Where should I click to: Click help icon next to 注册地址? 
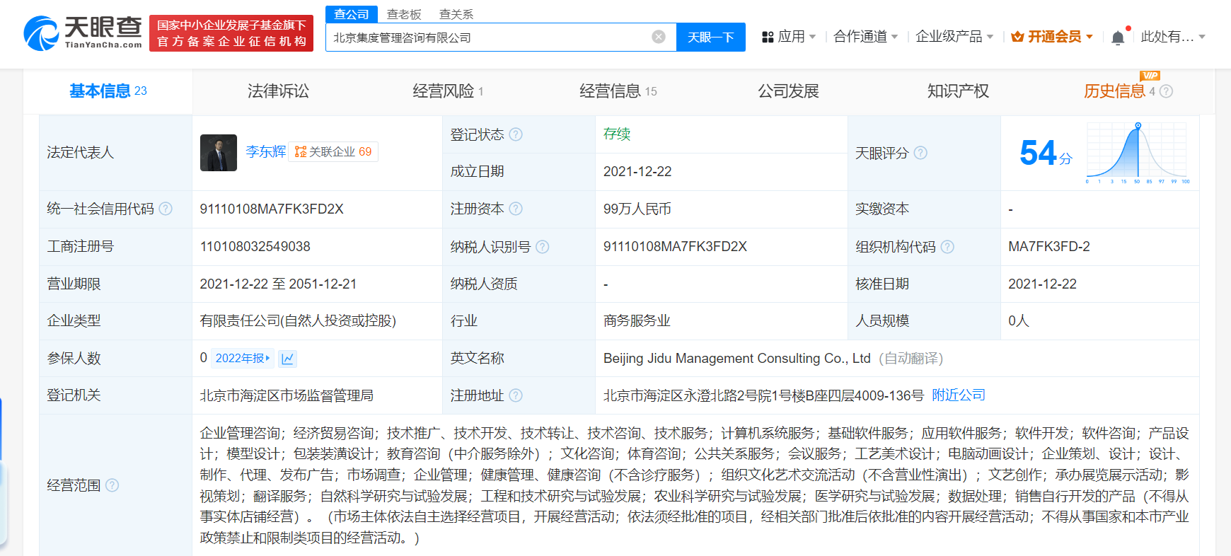click(516, 395)
